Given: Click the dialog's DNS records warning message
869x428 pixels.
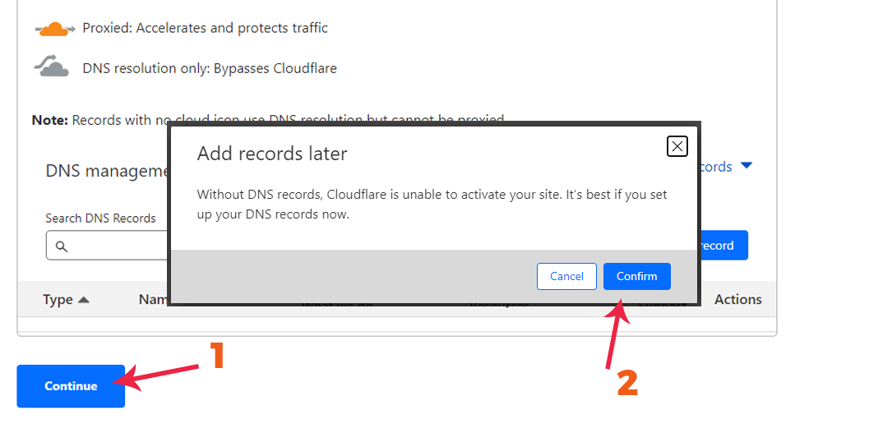Looking at the screenshot, I should click(432, 205).
